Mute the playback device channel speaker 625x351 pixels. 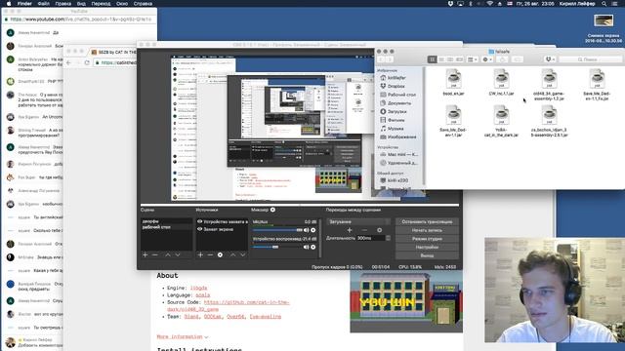pos(306,247)
